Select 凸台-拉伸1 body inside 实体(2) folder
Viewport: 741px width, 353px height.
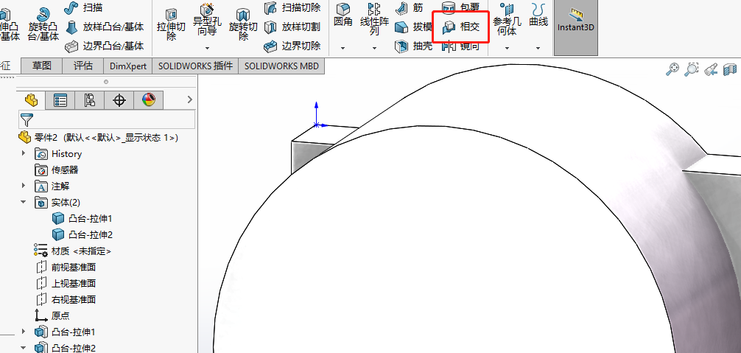(x=82, y=218)
